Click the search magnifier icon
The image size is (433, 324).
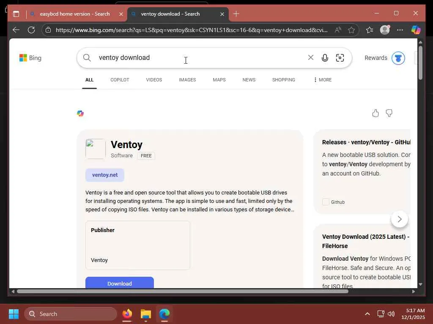click(x=87, y=57)
